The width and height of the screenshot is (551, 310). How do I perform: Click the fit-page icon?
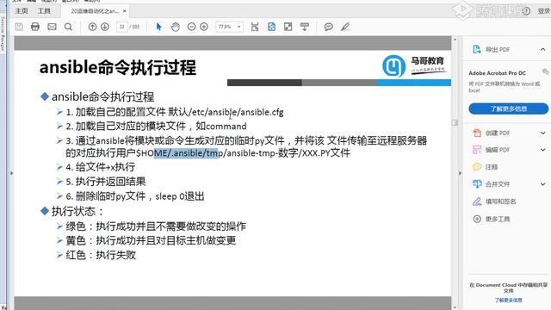(272, 27)
